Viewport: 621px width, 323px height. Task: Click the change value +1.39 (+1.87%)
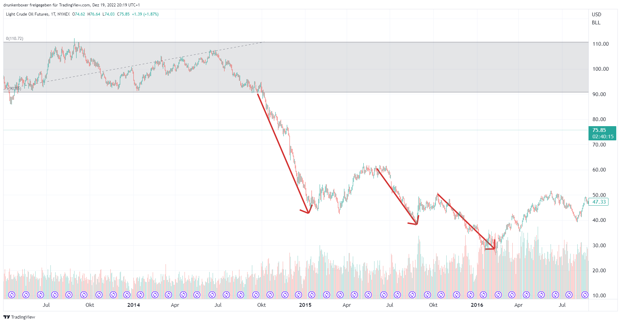(145, 14)
